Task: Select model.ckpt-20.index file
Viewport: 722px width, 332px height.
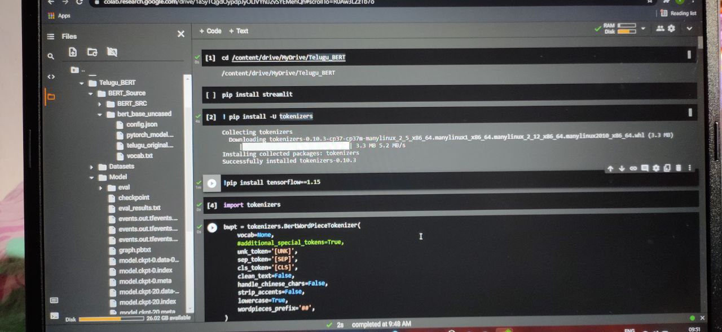Action: click(148, 302)
